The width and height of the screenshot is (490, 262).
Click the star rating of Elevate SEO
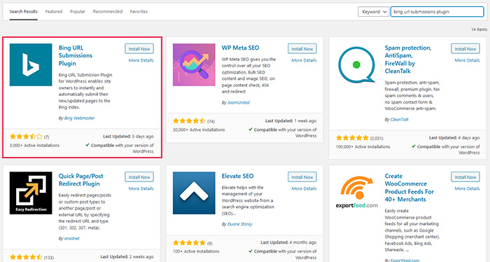189,243
